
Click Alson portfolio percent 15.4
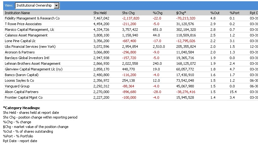point(233,92)
